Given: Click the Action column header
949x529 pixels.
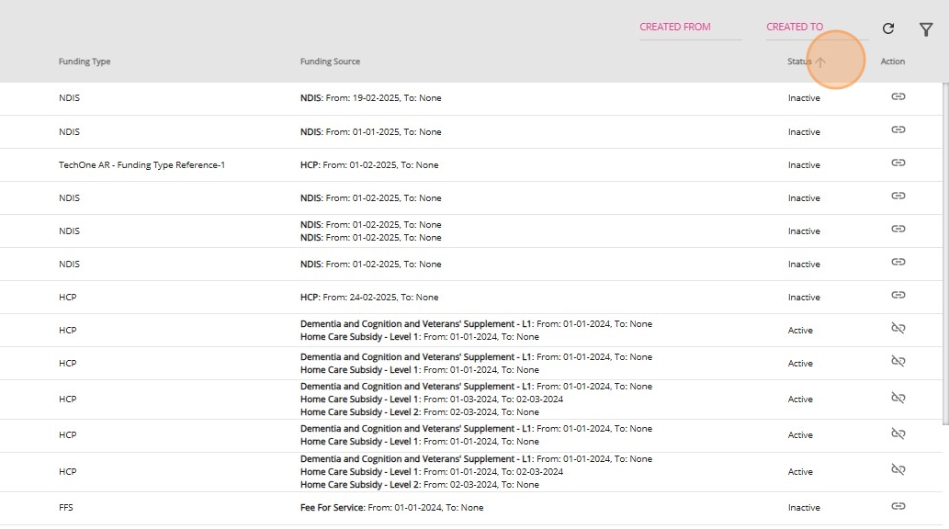Looking at the screenshot, I should tap(893, 62).
